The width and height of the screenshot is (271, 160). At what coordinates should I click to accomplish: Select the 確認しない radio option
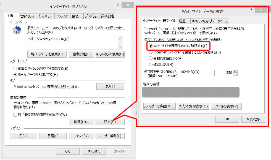tap(151, 65)
